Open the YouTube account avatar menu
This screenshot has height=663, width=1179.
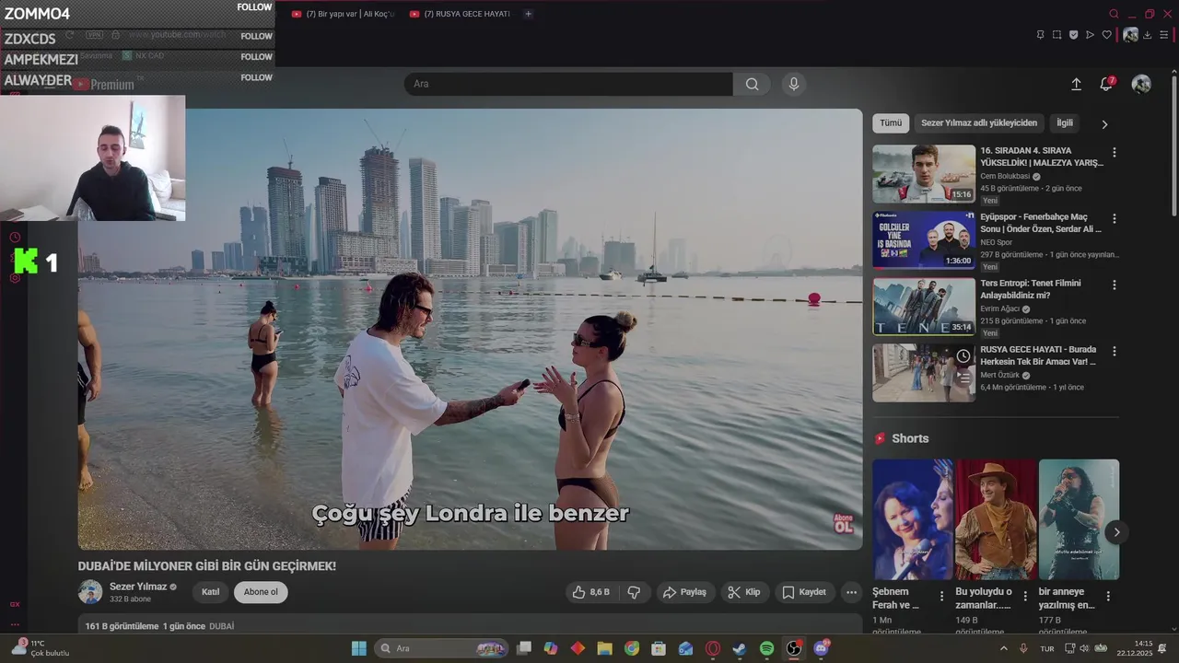tap(1141, 84)
